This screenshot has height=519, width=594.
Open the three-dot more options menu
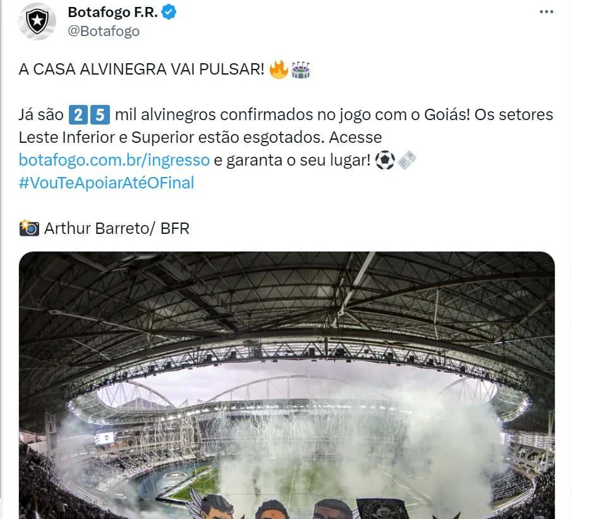point(546,12)
